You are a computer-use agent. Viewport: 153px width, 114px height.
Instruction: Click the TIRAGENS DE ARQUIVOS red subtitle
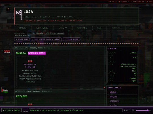coord(53,21)
